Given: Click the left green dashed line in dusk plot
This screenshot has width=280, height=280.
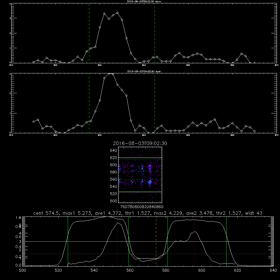Looking at the screenshot, I should coord(89,103).
